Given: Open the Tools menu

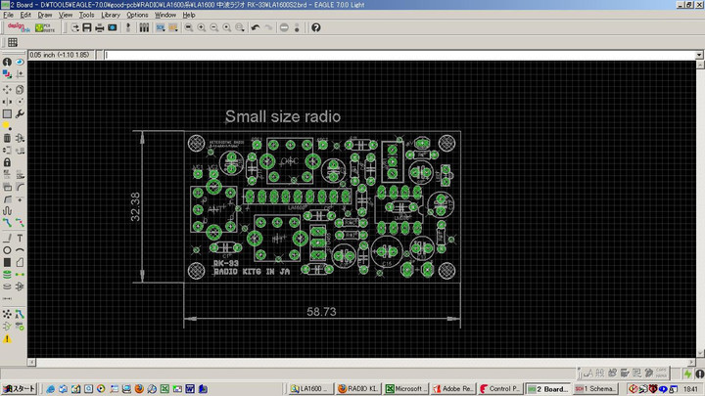Looking at the screenshot, I should click(86, 16).
